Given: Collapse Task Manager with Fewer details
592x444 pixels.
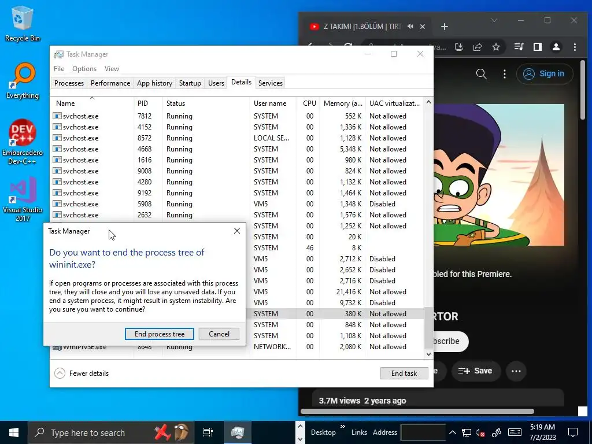Looking at the screenshot, I should (x=82, y=373).
